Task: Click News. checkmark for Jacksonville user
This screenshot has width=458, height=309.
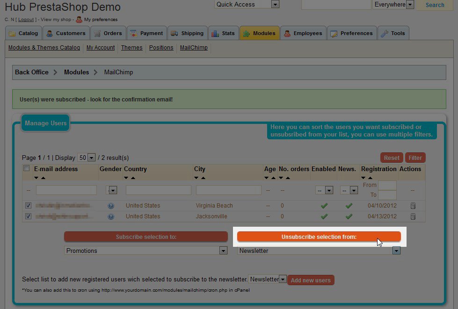Action: point(349,216)
